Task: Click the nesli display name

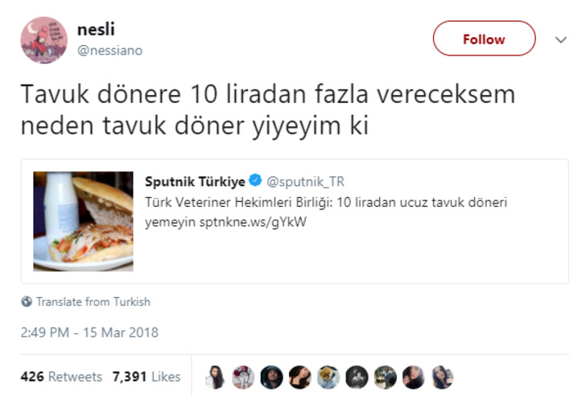Action: click(96, 30)
